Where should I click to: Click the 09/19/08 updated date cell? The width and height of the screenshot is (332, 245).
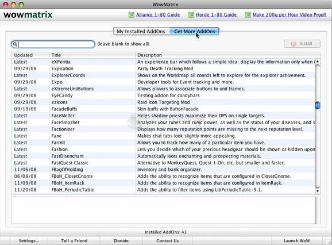25,109
